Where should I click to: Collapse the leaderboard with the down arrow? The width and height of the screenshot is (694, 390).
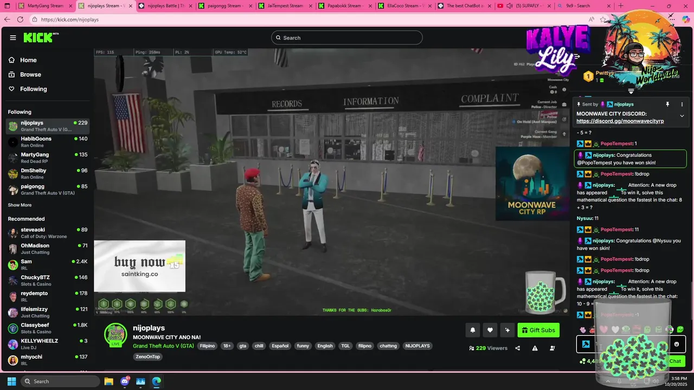point(631,91)
